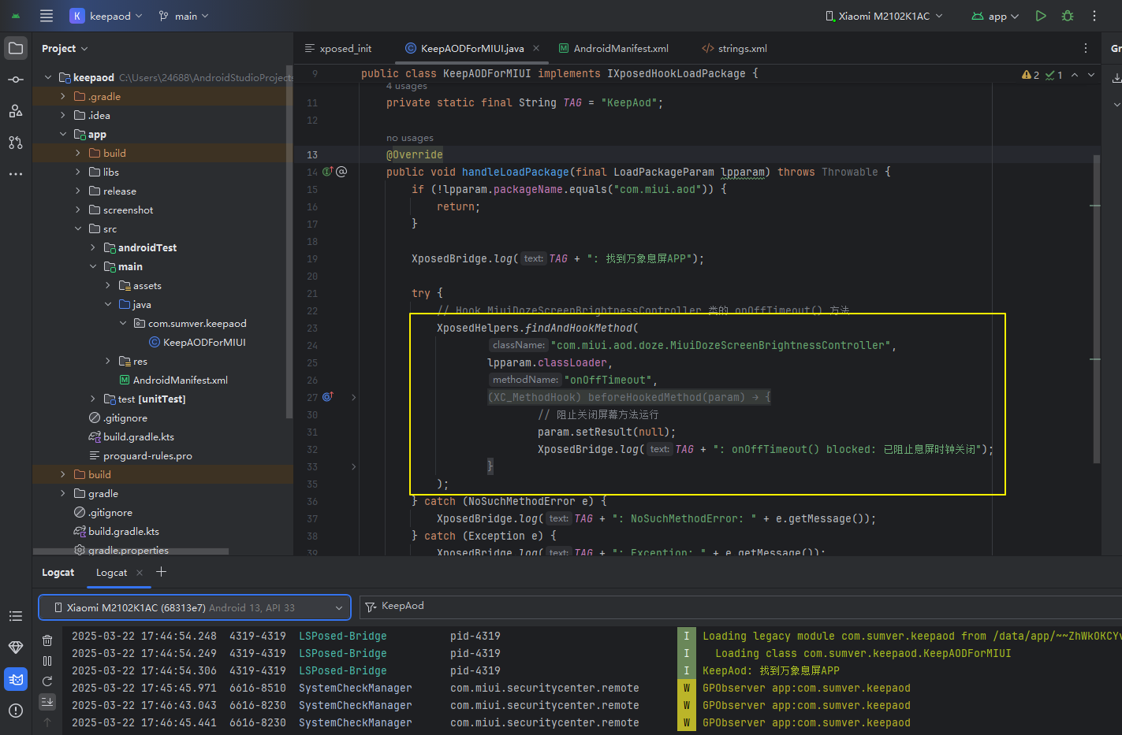The height and width of the screenshot is (735, 1122).
Task: Click the warnings count indicator
Action: [x=1031, y=75]
